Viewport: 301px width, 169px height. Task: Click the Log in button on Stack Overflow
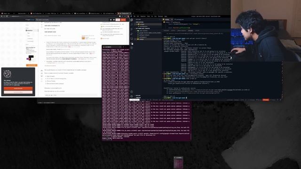tap(118, 20)
